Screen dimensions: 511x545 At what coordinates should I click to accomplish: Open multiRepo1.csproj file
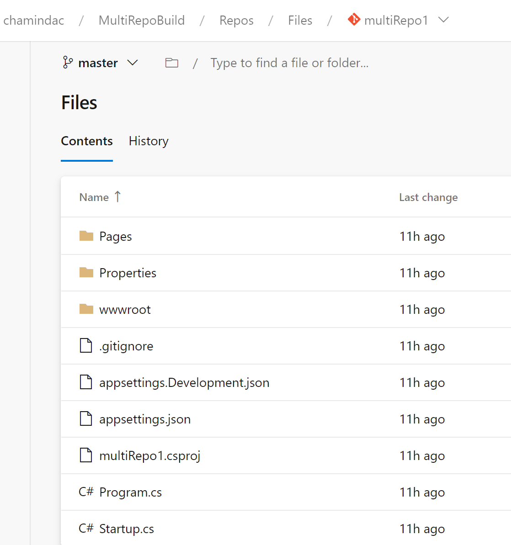tap(149, 455)
